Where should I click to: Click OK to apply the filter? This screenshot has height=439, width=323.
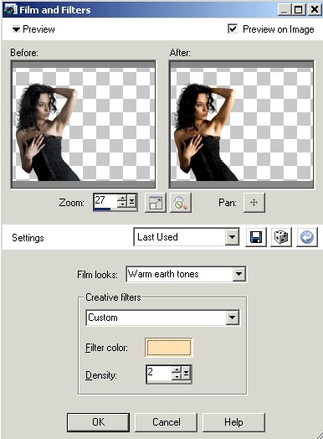click(98, 422)
